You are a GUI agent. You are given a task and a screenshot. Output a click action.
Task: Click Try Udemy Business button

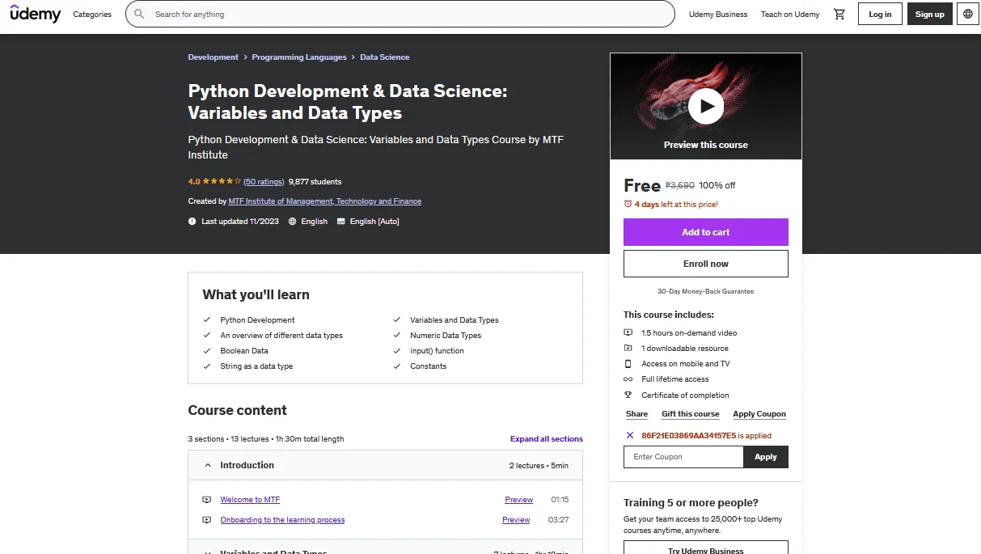pos(706,548)
